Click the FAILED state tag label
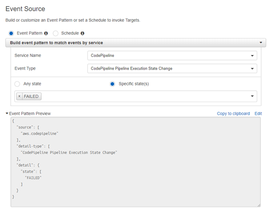 pyautogui.click(x=31, y=96)
